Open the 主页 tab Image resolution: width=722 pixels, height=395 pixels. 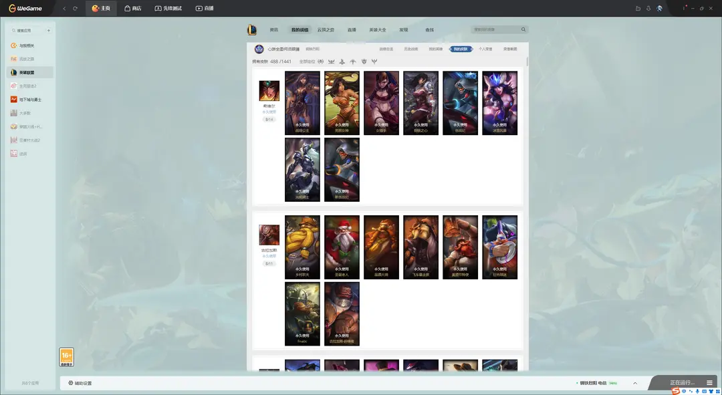pyautogui.click(x=101, y=8)
